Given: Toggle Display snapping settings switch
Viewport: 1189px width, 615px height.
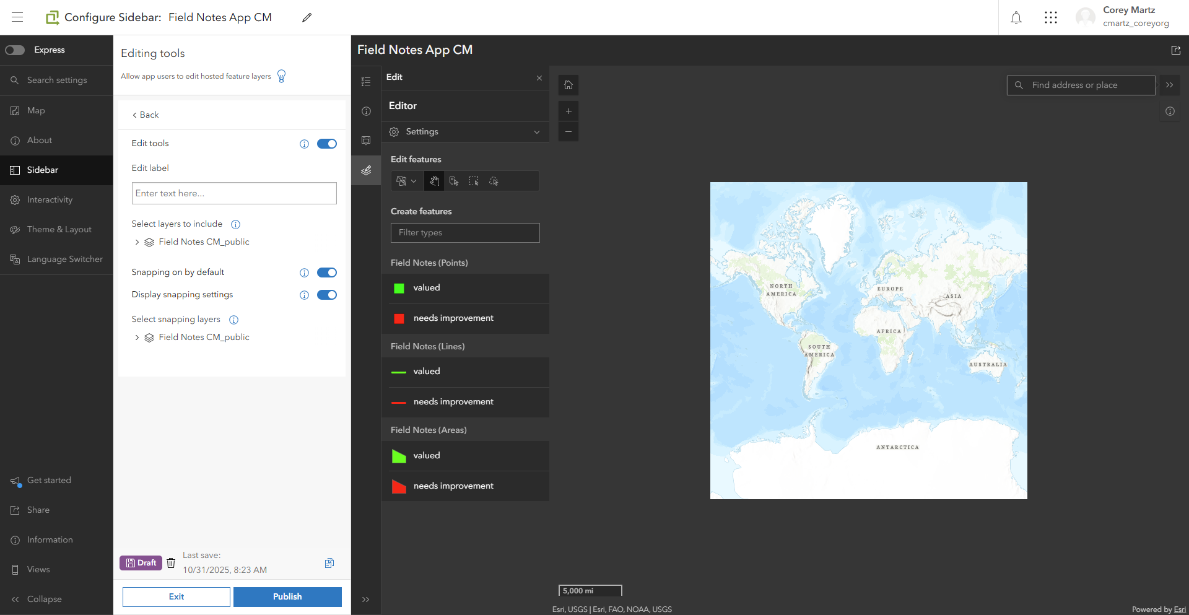Looking at the screenshot, I should 327,295.
